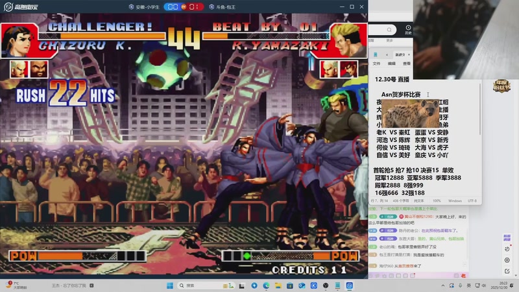Click the blue round app icon in taskbar

click(254, 286)
